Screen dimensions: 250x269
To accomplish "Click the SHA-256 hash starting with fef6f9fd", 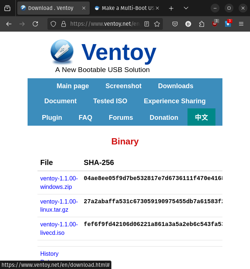I will pos(153,224).
